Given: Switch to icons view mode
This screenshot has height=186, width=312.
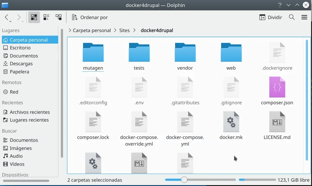Looking at the screenshot, I should tap(34, 17).
